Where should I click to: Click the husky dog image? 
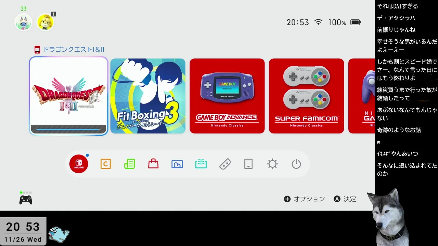pos(388,217)
